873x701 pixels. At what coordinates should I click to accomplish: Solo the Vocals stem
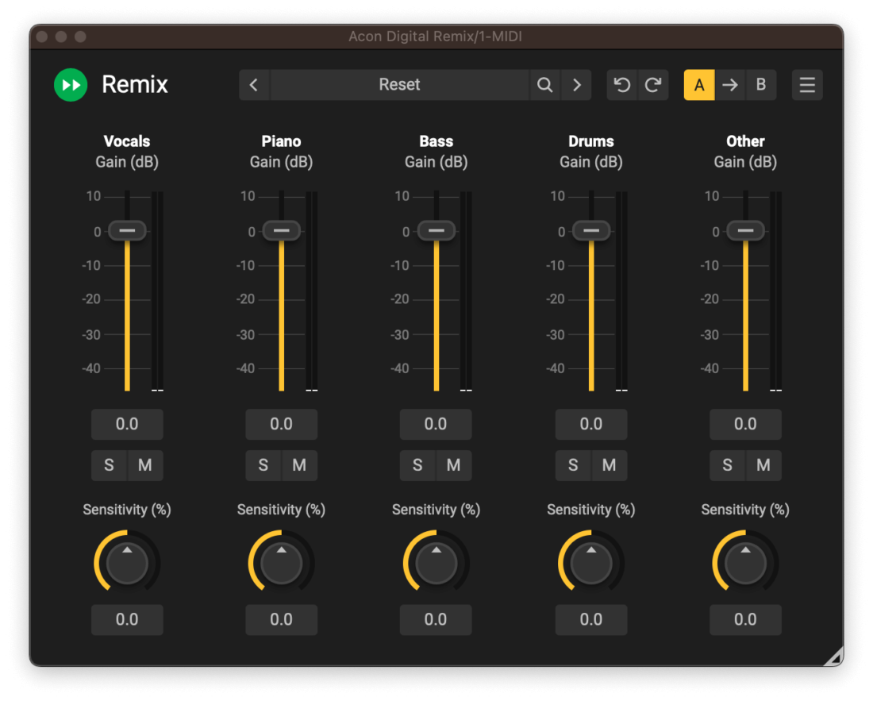[110, 465]
